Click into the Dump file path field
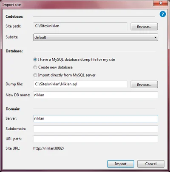 pos(80,84)
